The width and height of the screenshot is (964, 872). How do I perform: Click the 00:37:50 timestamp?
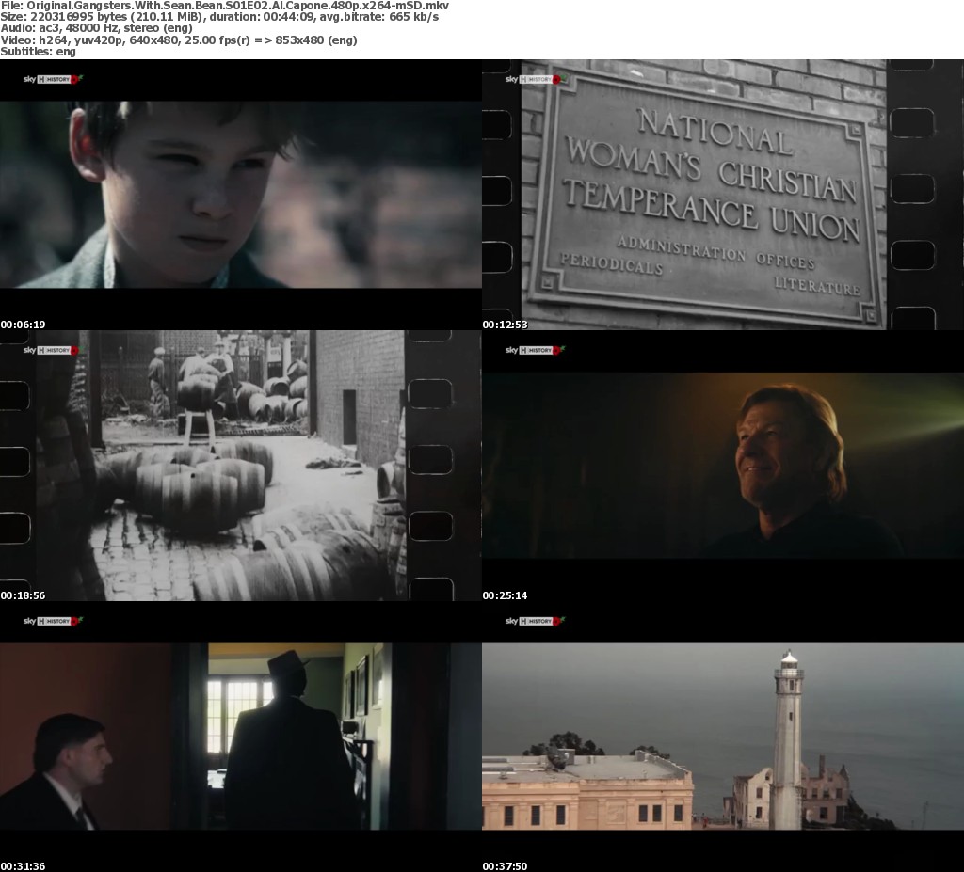(506, 866)
